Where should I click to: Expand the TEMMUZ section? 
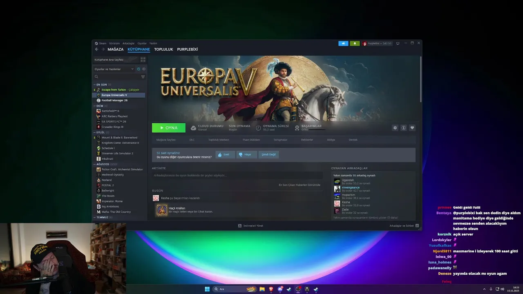tap(94, 217)
